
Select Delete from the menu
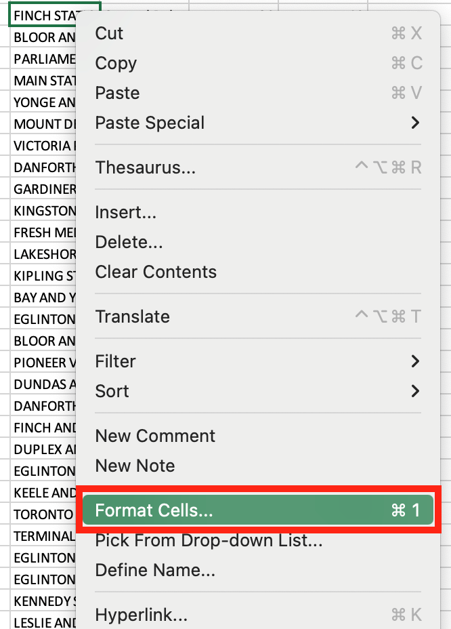tap(128, 241)
